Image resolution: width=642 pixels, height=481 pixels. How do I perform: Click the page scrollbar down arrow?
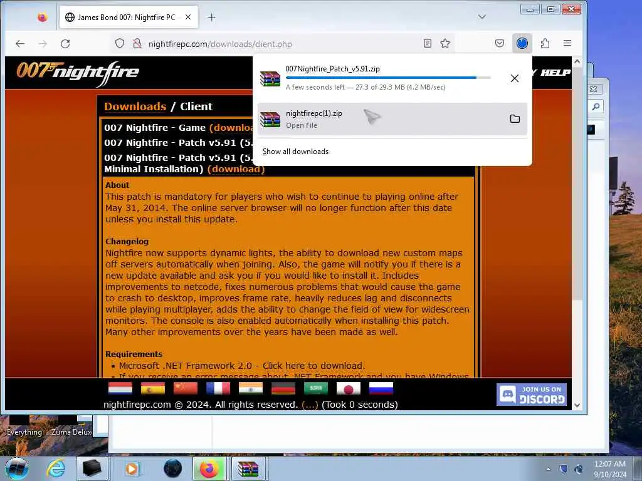[577, 405]
